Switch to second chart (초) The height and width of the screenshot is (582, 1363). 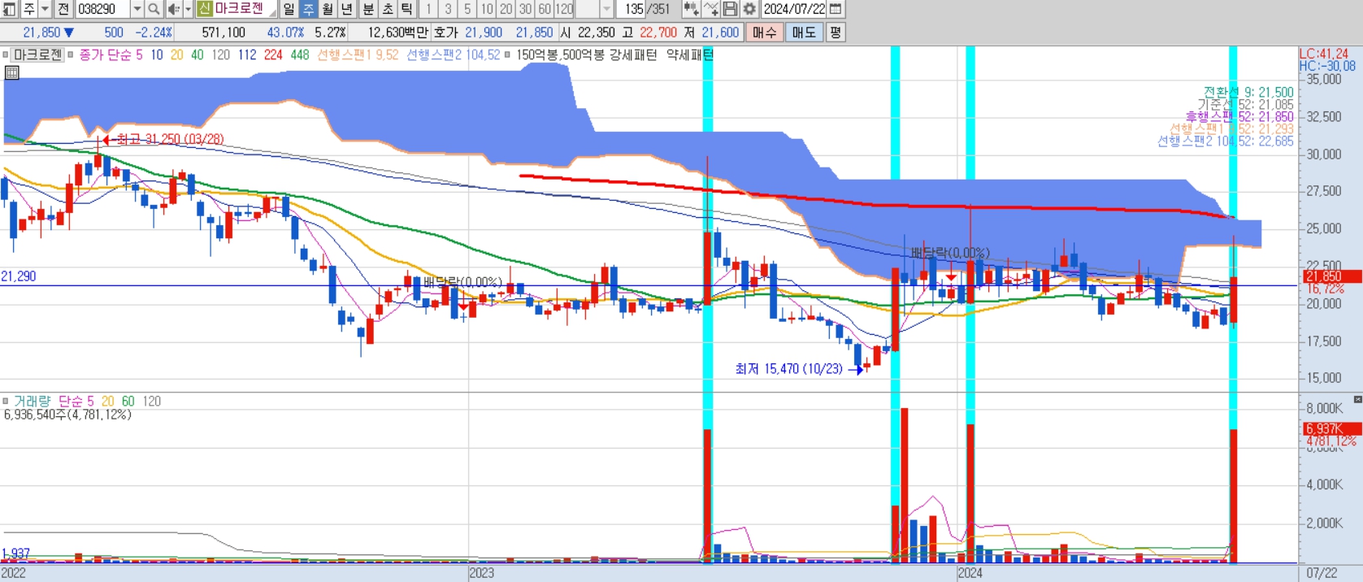(388, 9)
